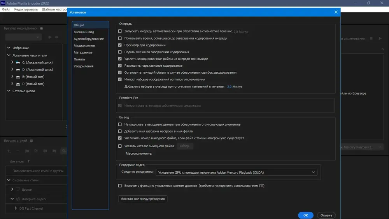Collapse the Локальные накопители tree node
Image resolution: width=389 pixels, height=219 pixels.
click(9, 55)
